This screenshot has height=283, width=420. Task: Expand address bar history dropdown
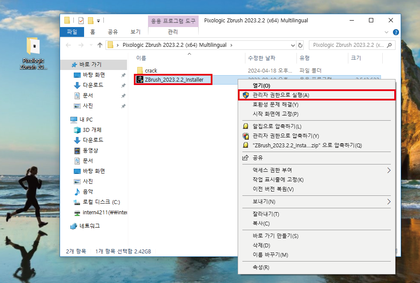tap(293, 46)
